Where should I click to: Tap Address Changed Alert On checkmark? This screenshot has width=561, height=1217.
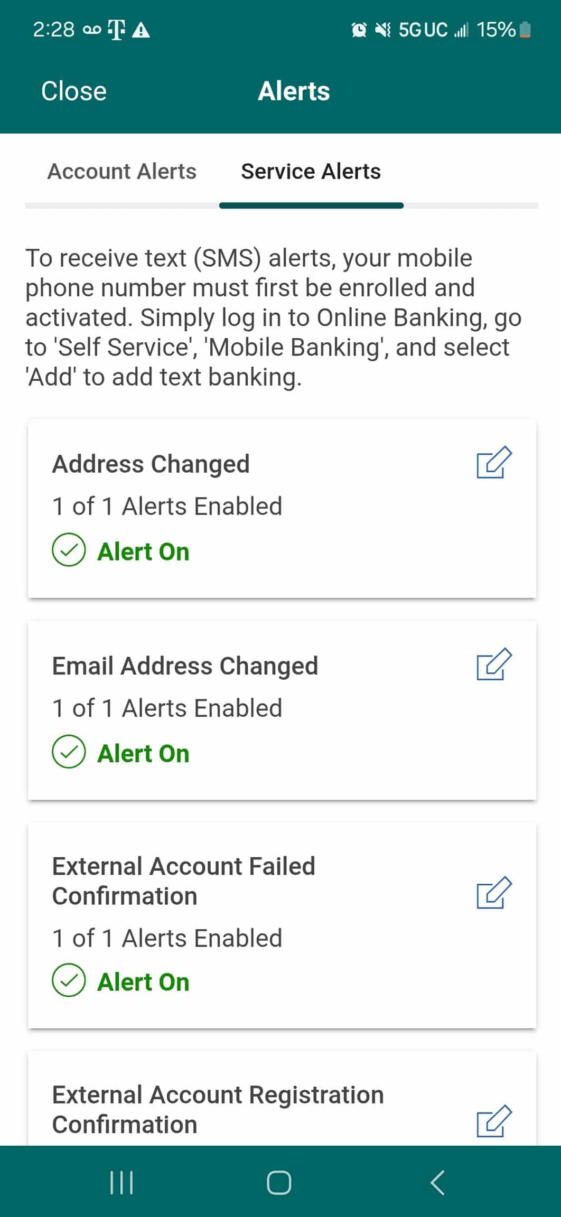pos(69,550)
